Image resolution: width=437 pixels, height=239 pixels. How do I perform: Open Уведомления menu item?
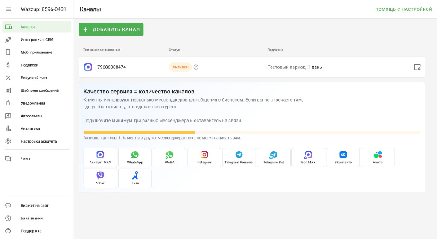pyautogui.click(x=37, y=103)
